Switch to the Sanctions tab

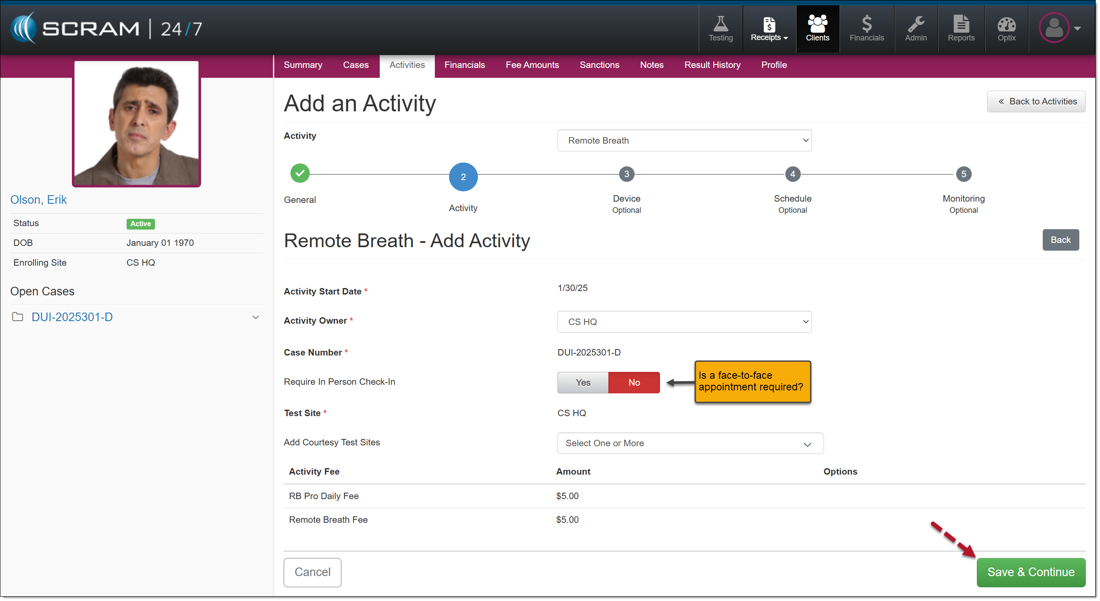pos(599,65)
